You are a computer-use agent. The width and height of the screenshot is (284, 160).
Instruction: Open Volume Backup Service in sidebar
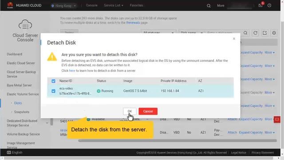(23, 134)
